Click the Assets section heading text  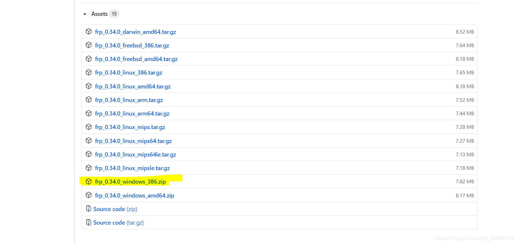tap(99, 14)
